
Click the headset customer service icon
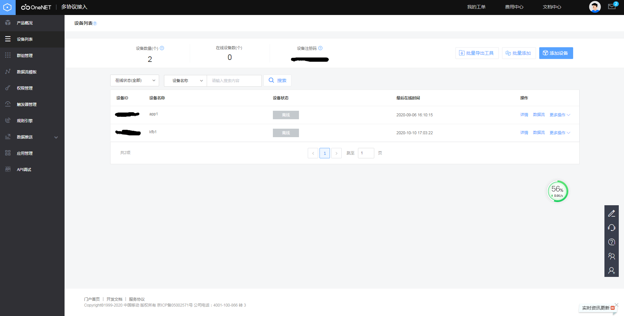612,228
